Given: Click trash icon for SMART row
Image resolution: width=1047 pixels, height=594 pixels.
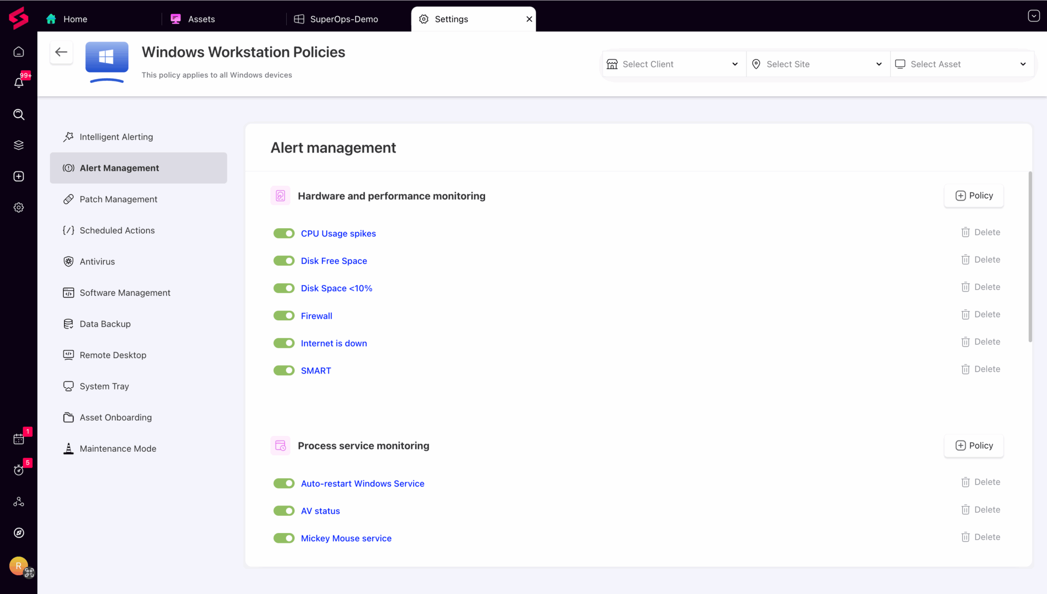Looking at the screenshot, I should coord(965,369).
